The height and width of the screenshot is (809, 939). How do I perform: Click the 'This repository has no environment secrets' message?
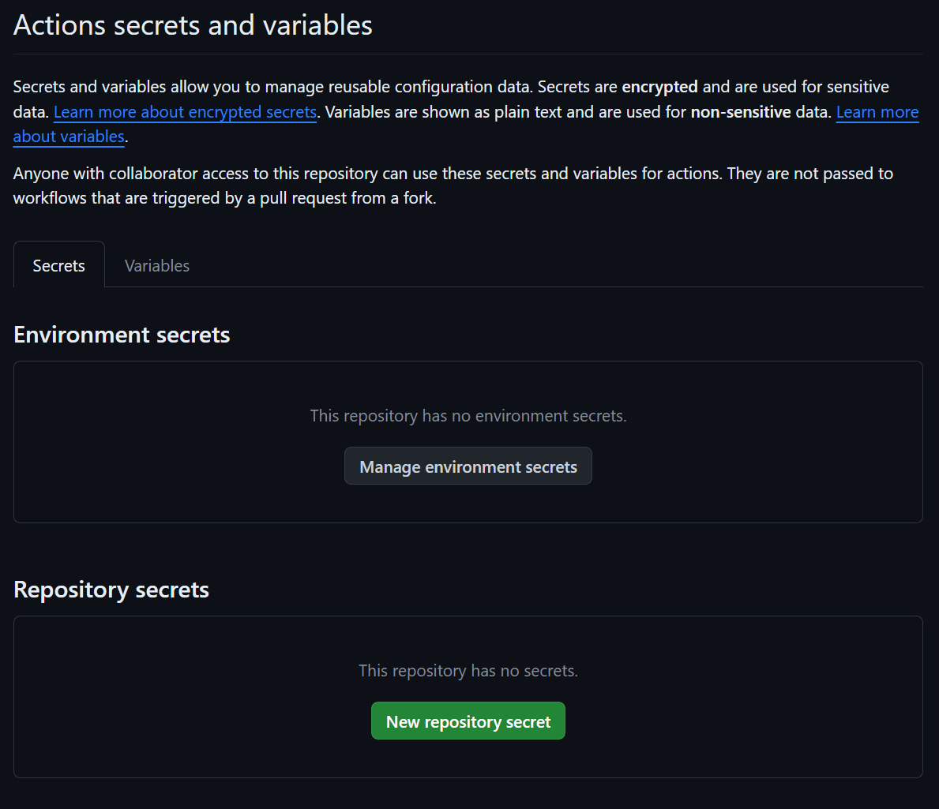coord(468,416)
